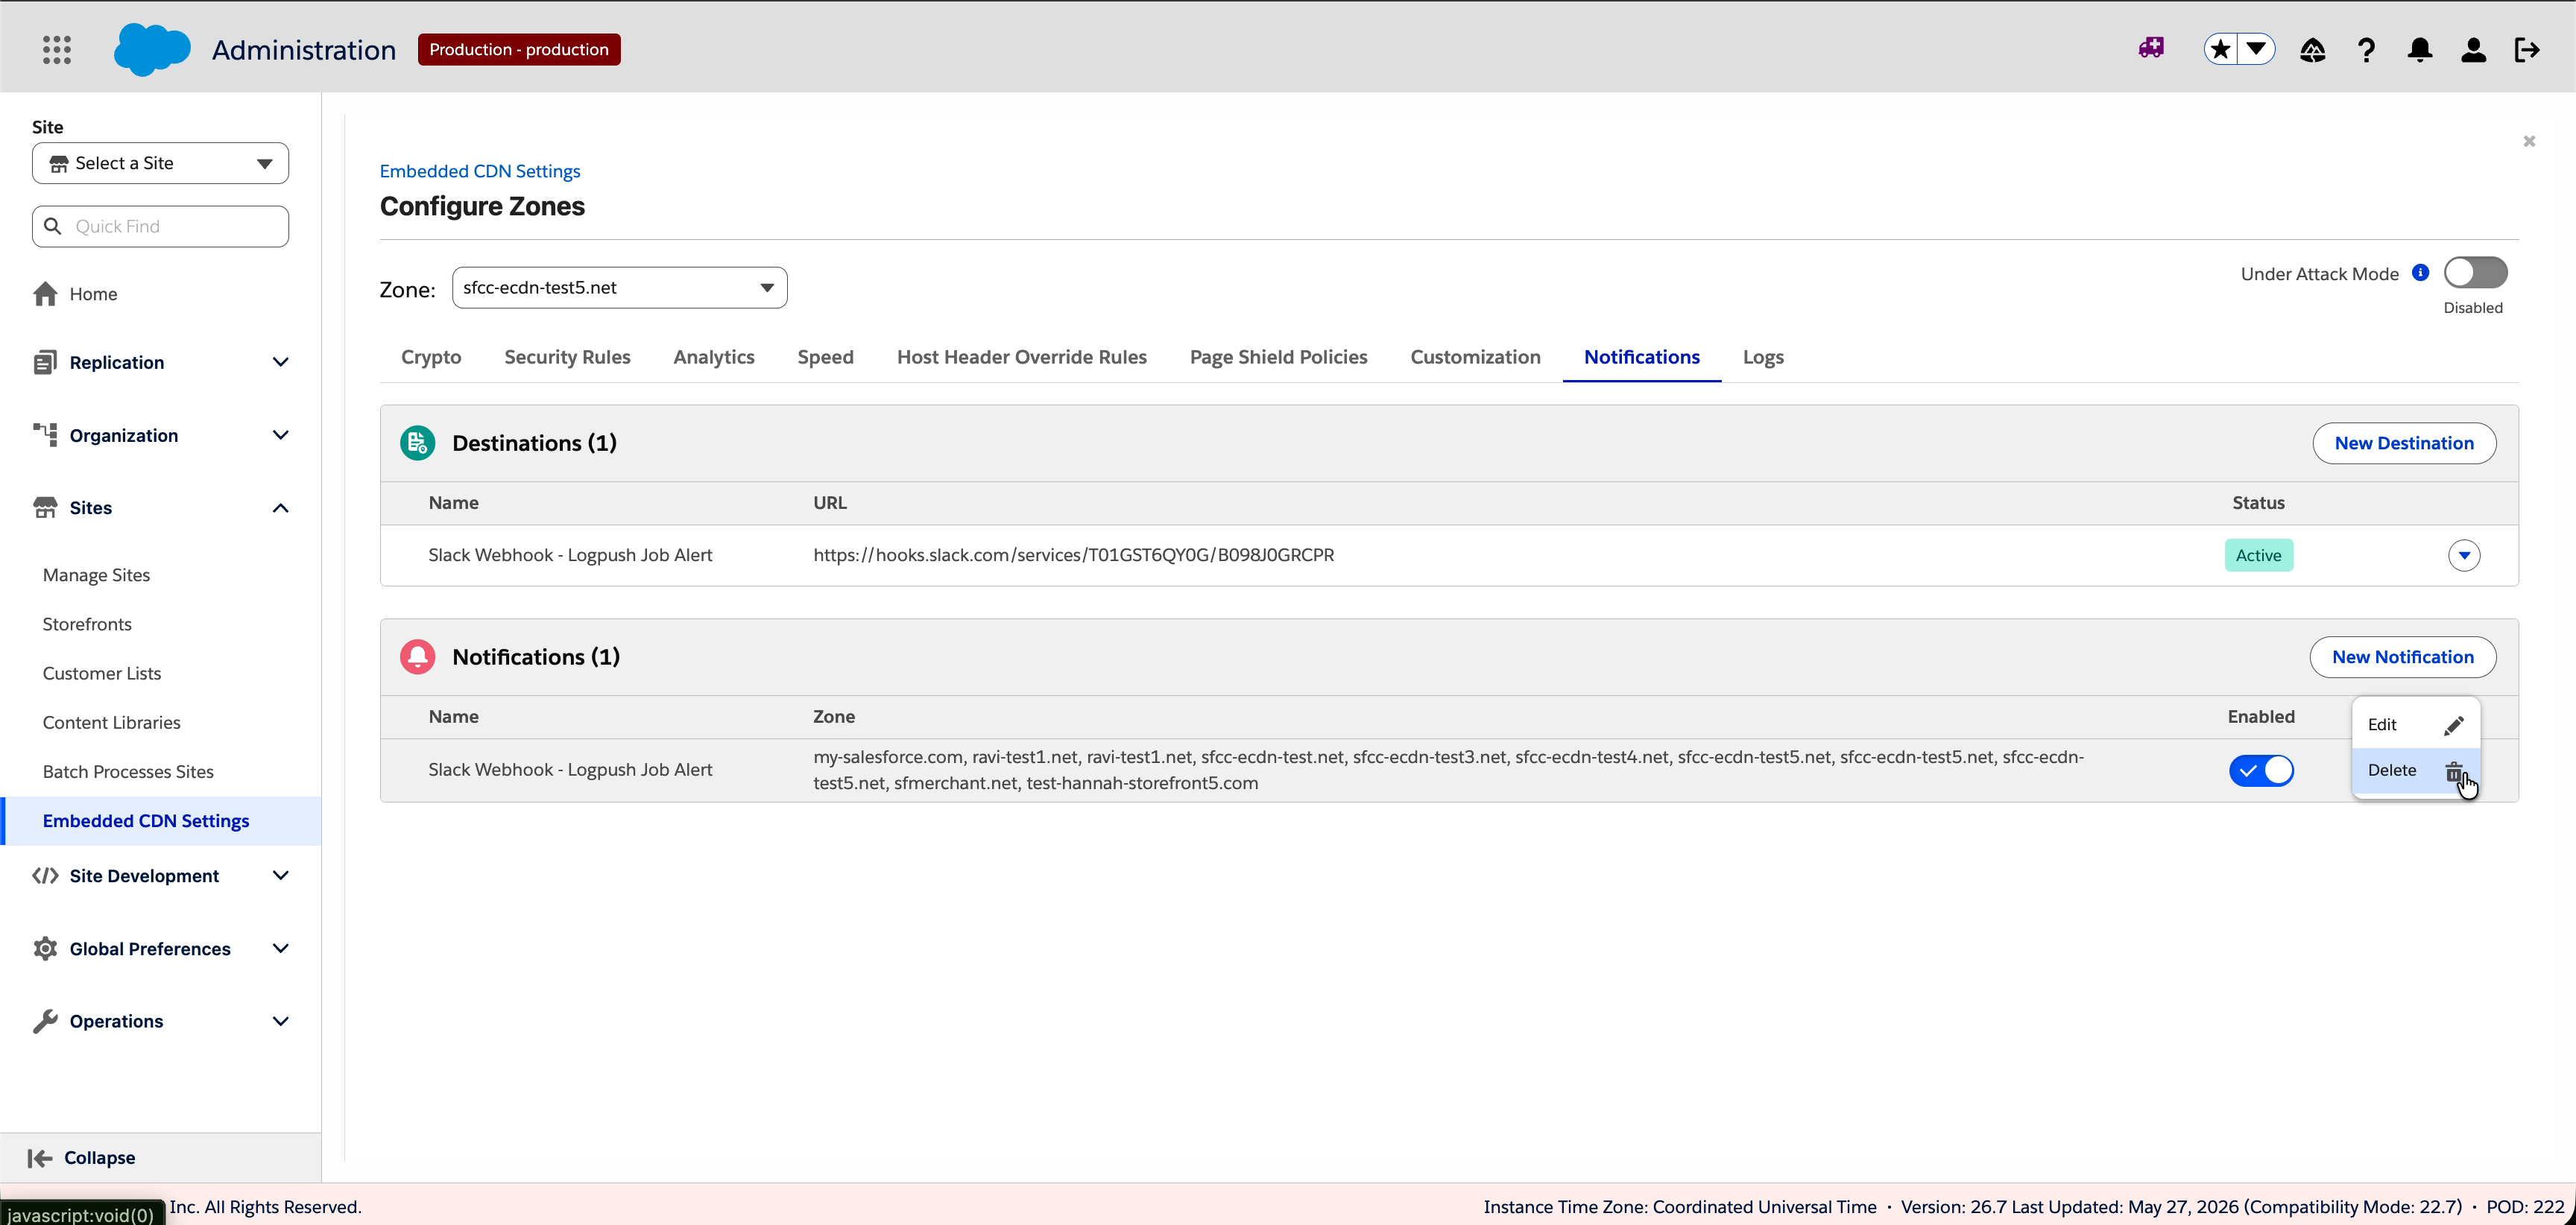Click the Embedded CDN Settings breadcrumb link
Viewport: 2576px width, 1225px height.
click(480, 171)
